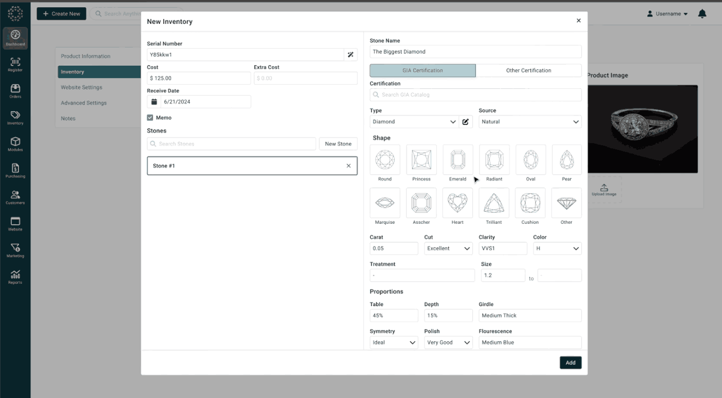Click the Upload Image control
The image size is (722, 398).
click(604, 190)
